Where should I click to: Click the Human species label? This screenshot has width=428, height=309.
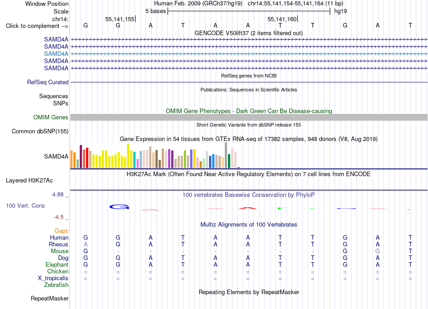[x=59, y=237]
